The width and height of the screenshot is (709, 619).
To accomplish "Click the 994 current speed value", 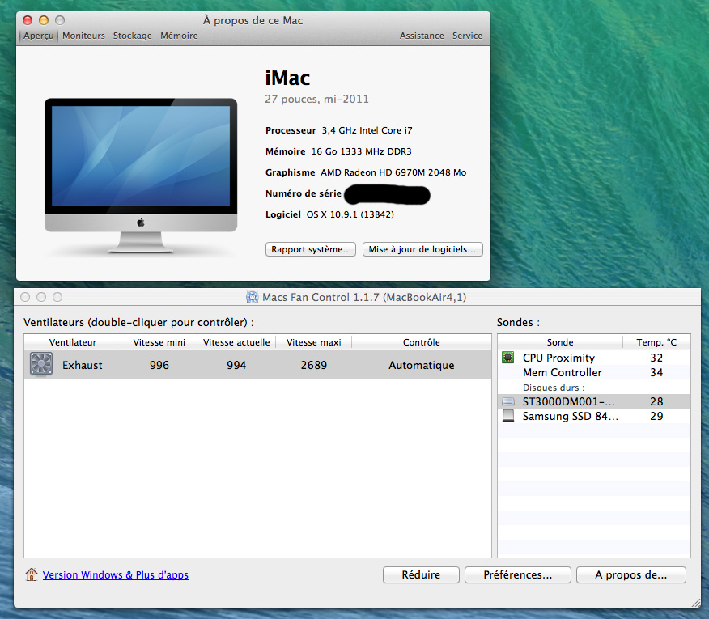I will pos(236,365).
